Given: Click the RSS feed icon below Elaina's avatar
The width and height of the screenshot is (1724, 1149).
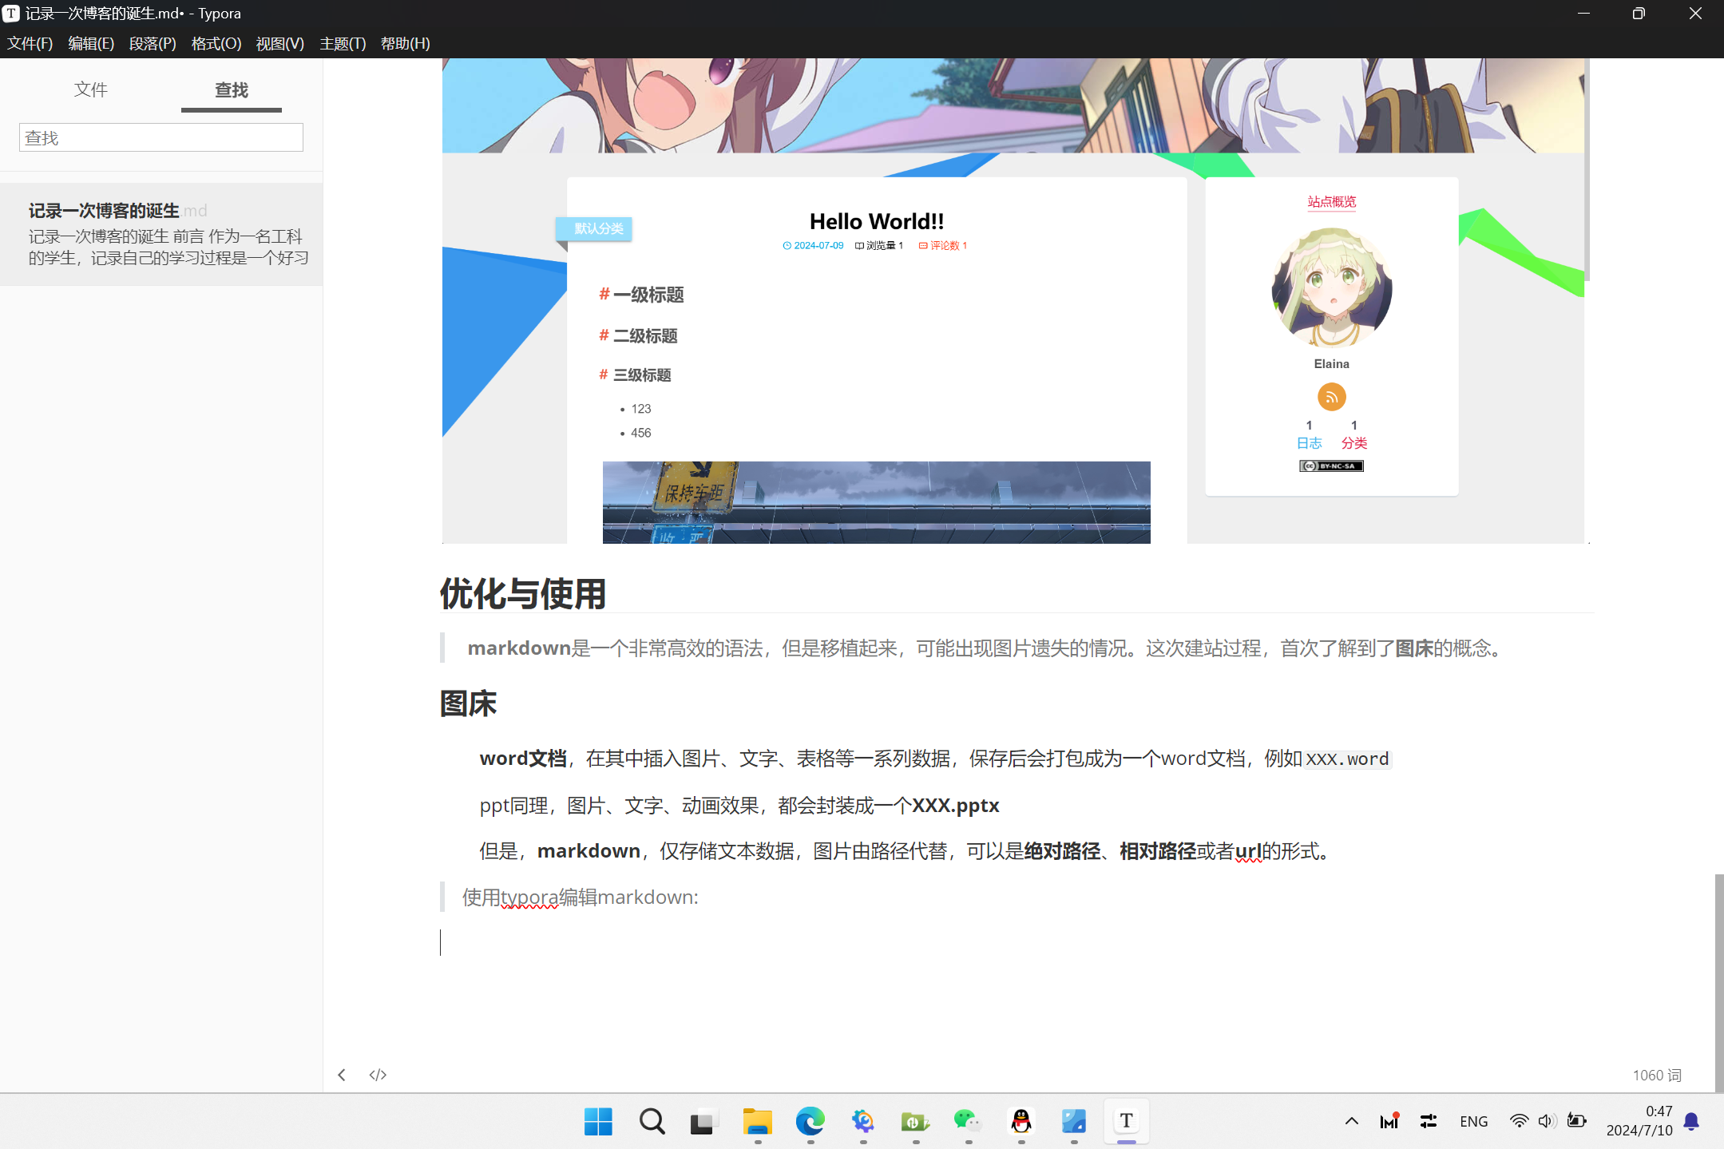Looking at the screenshot, I should (x=1330, y=396).
